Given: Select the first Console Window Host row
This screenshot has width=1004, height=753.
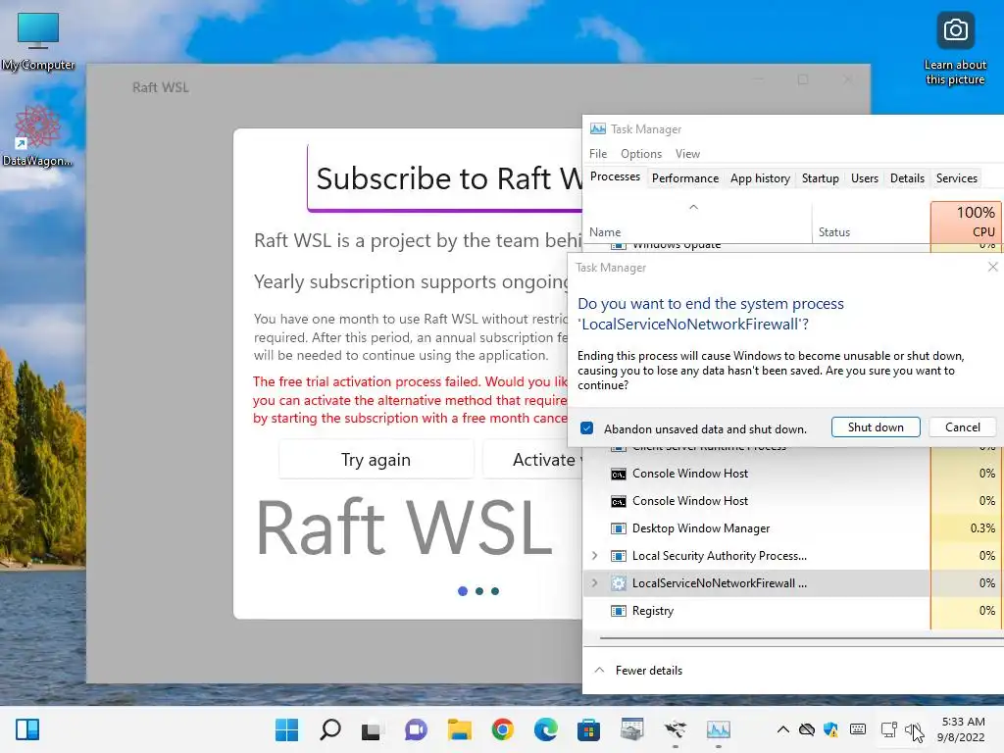Looking at the screenshot, I should [792, 474].
